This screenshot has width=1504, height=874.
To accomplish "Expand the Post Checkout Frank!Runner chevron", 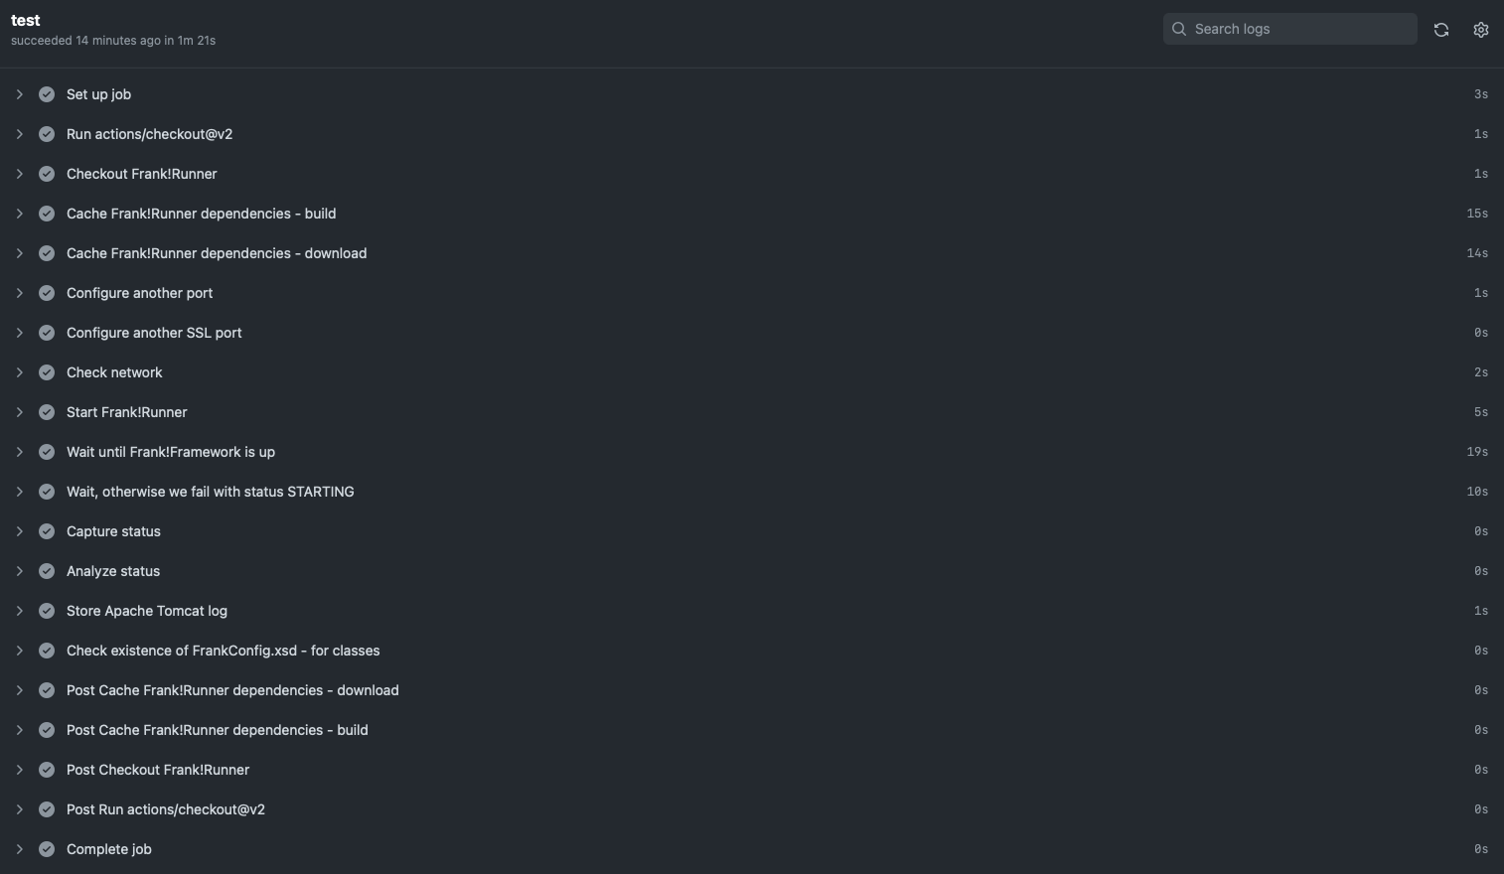I will [x=19, y=770].
